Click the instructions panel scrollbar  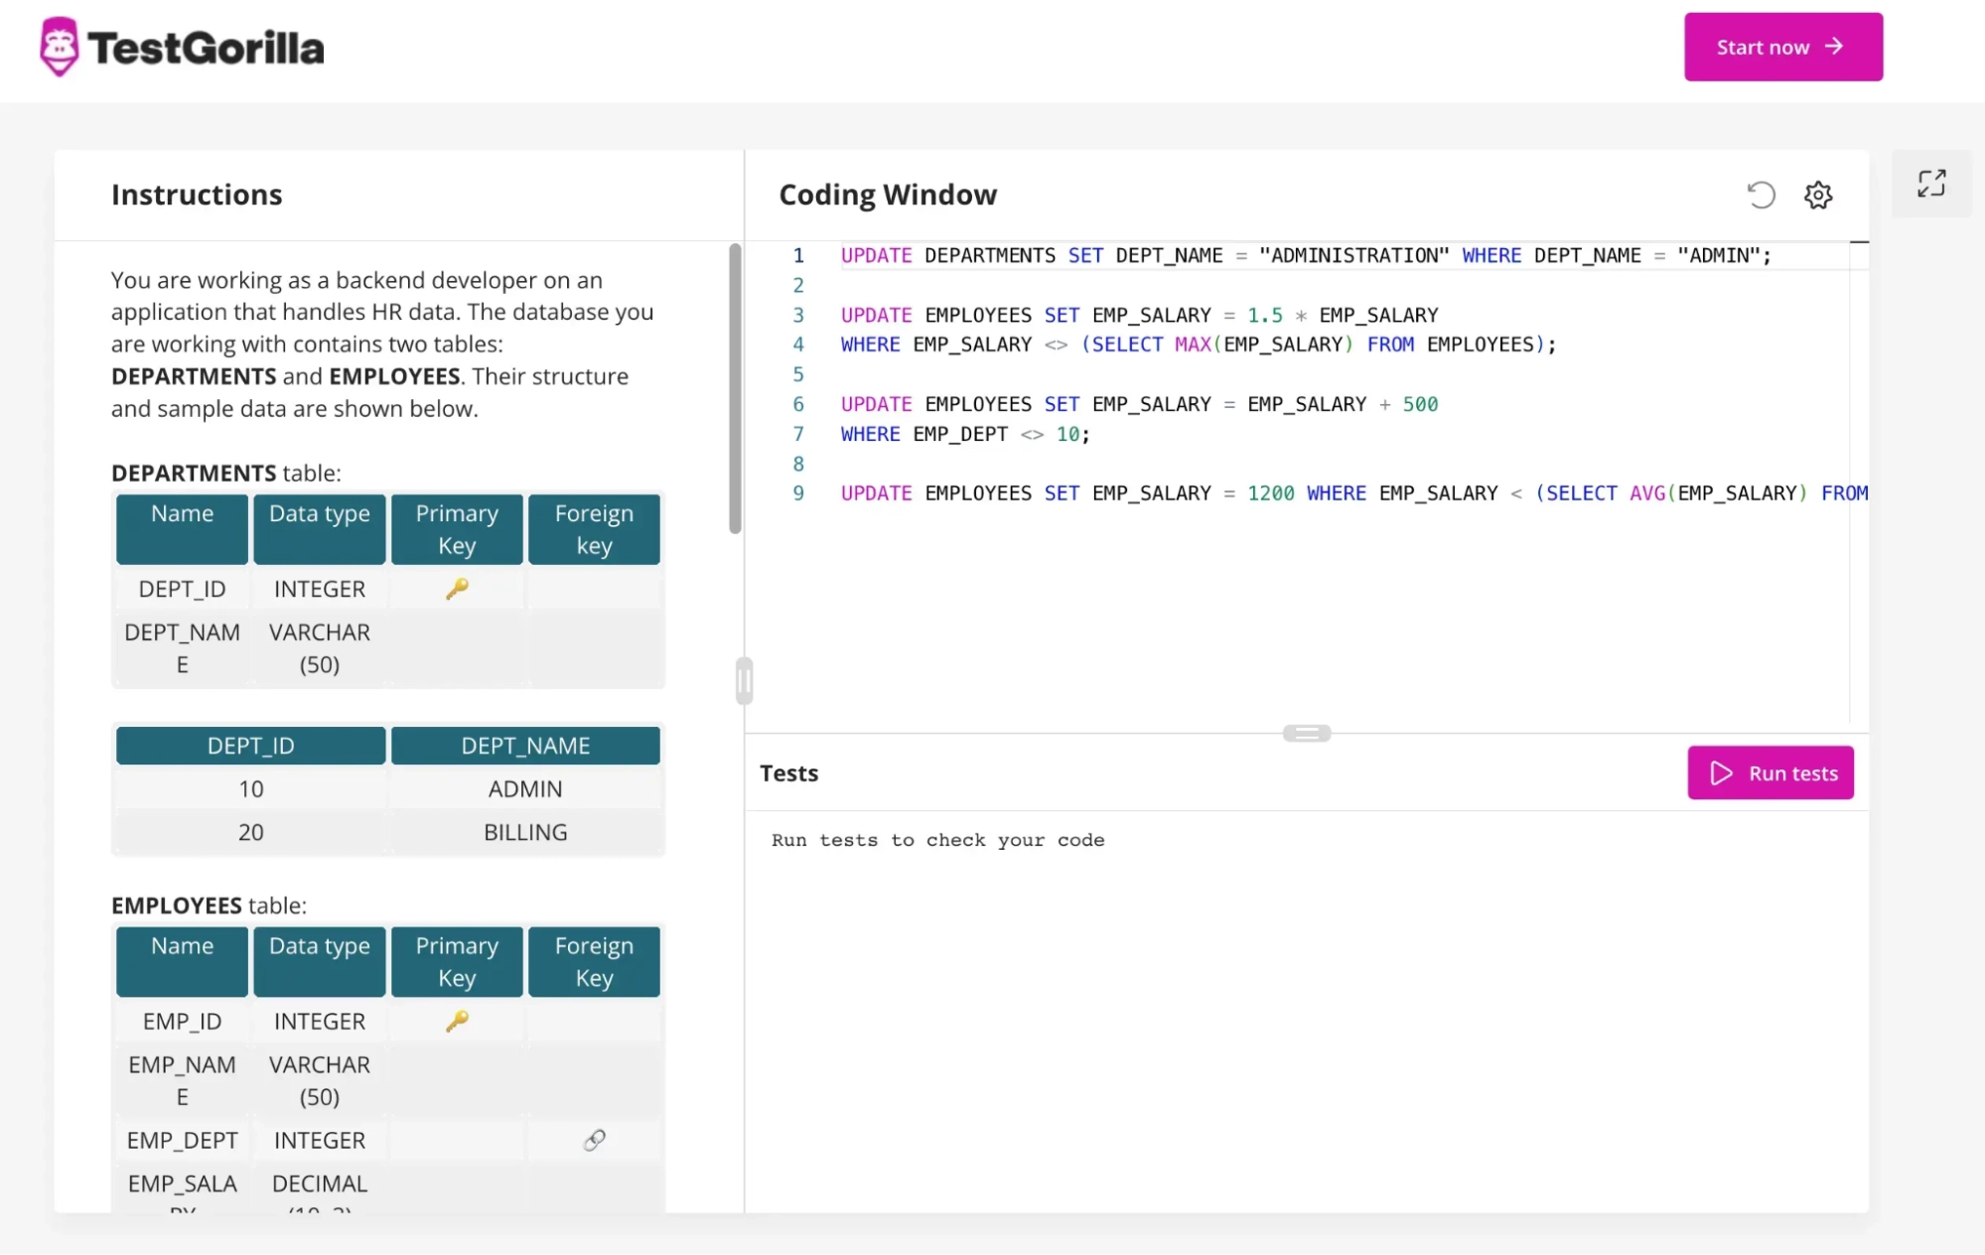[x=735, y=388]
